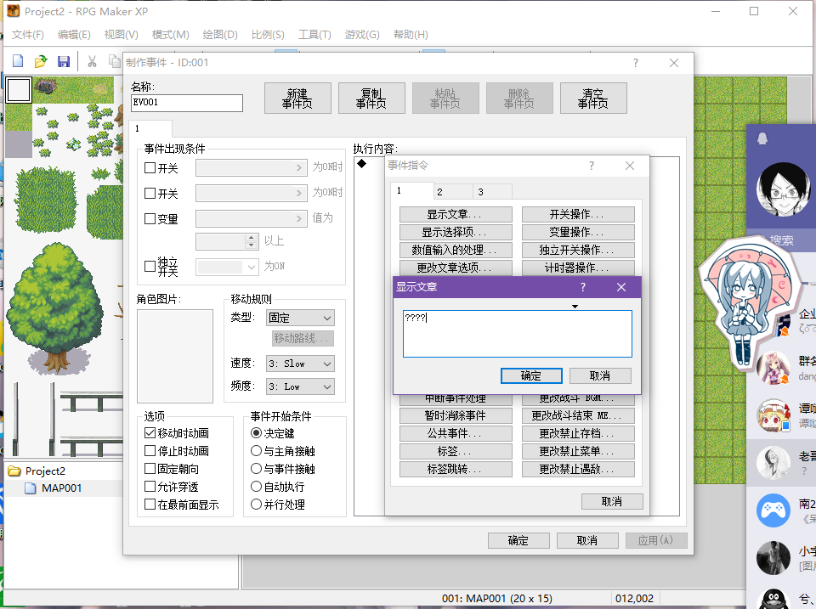Viewport: 816px width, 609px height.
Task: Click the Save project floppy icon
Action: click(x=64, y=61)
